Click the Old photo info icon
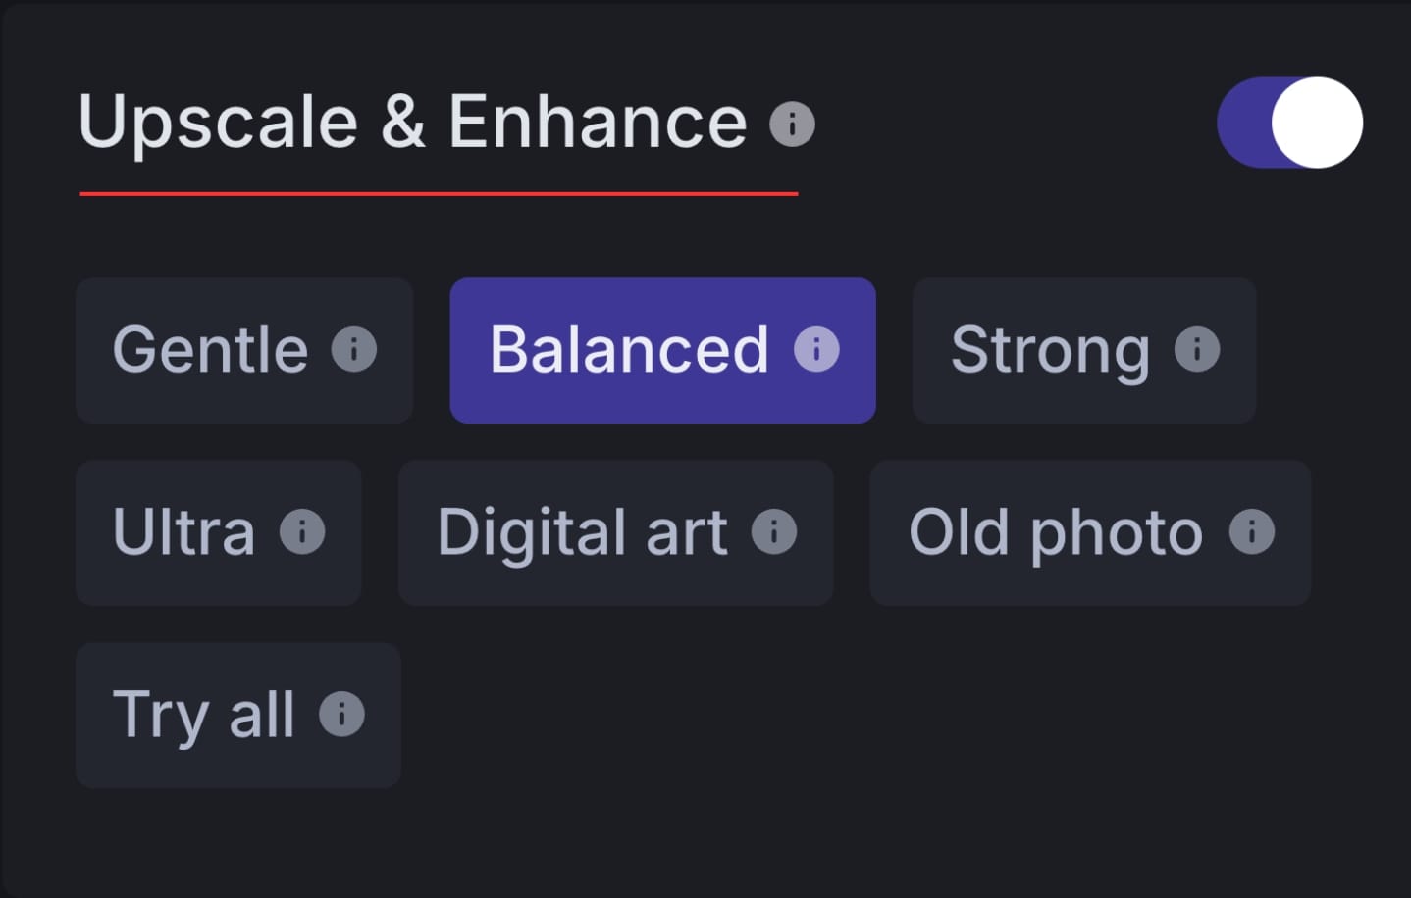The height and width of the screenshot is (898, 1411). tap(1251, 532)
